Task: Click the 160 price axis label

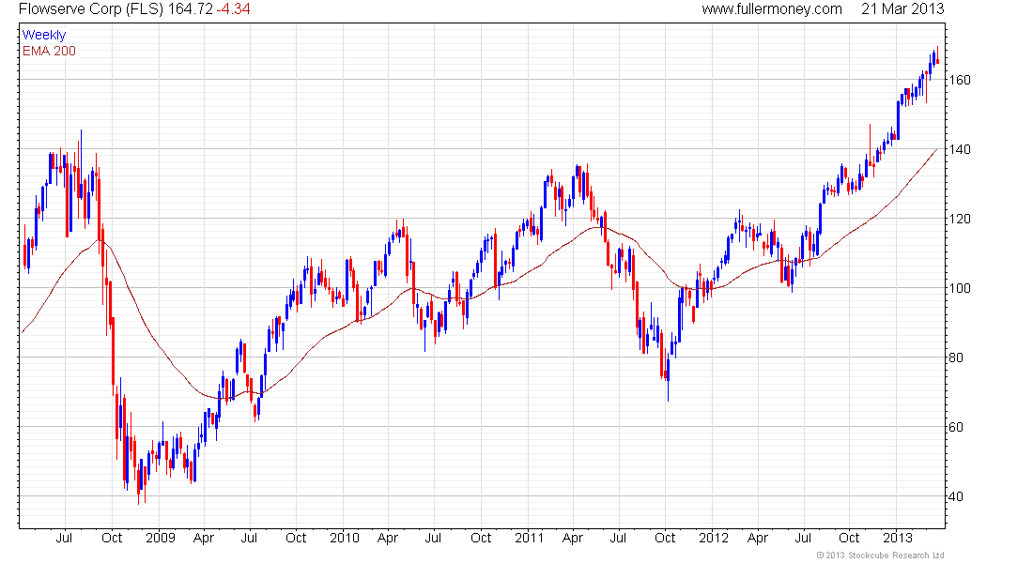Action: pos(959,81)
